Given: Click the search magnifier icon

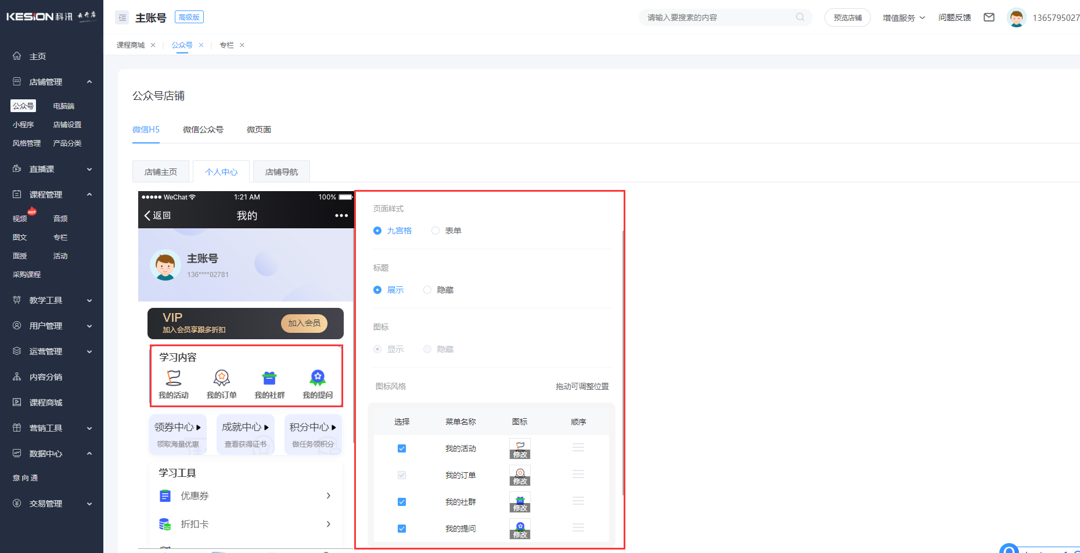Looking at the screenshot, I should 800,17.
